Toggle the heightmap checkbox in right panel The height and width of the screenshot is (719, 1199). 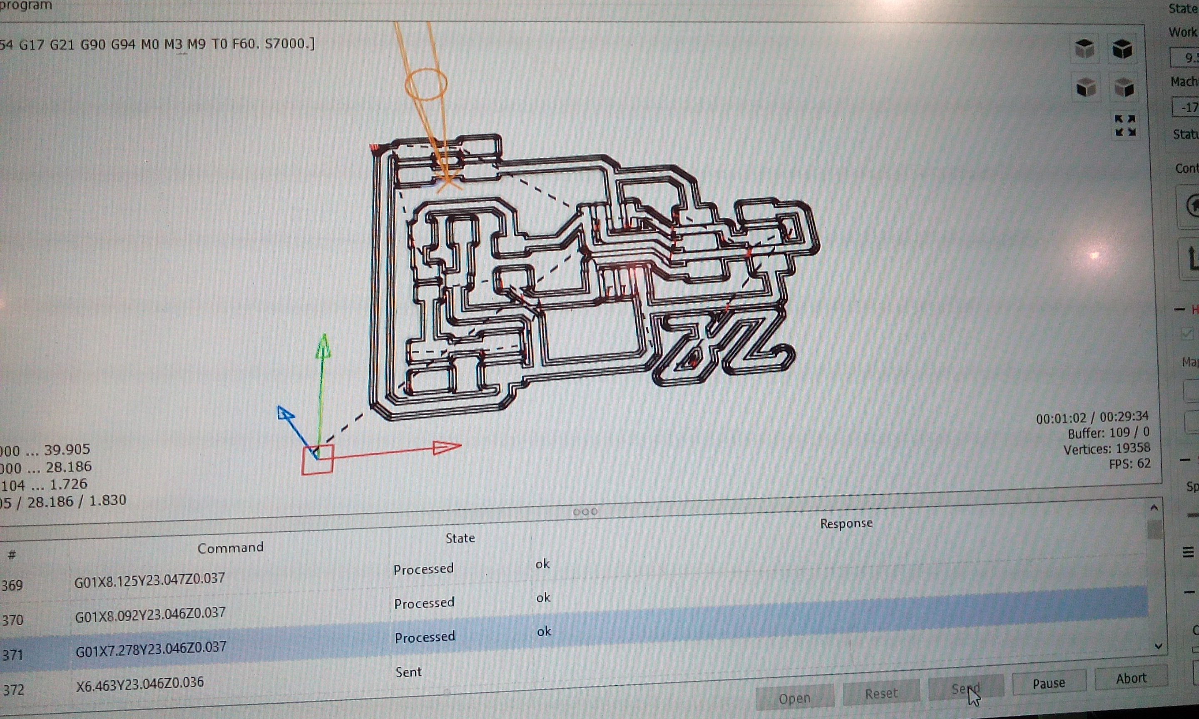[1187, 333]
